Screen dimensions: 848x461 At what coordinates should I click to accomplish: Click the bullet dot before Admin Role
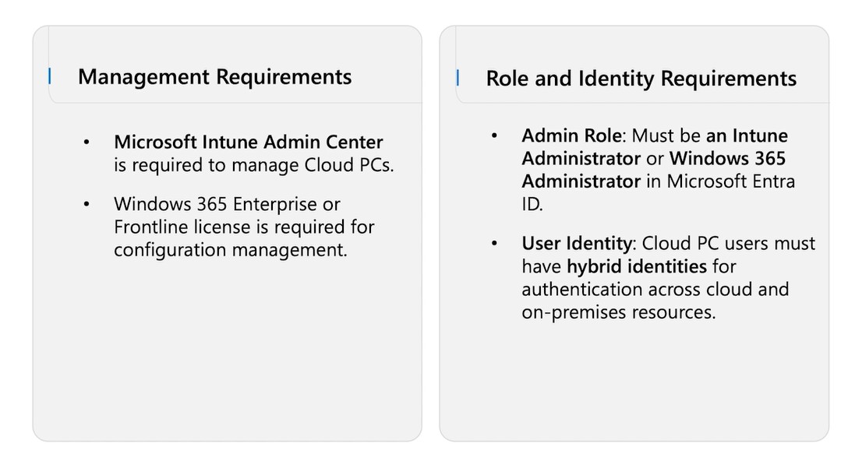(494, 136)
